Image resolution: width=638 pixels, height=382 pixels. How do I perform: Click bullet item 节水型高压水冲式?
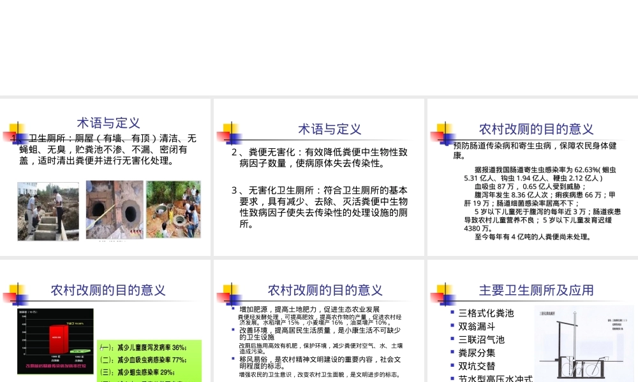tap(495, 378)
